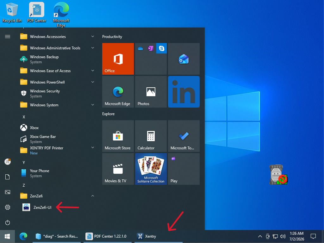Switch to Xentry taskbar item

159,236
